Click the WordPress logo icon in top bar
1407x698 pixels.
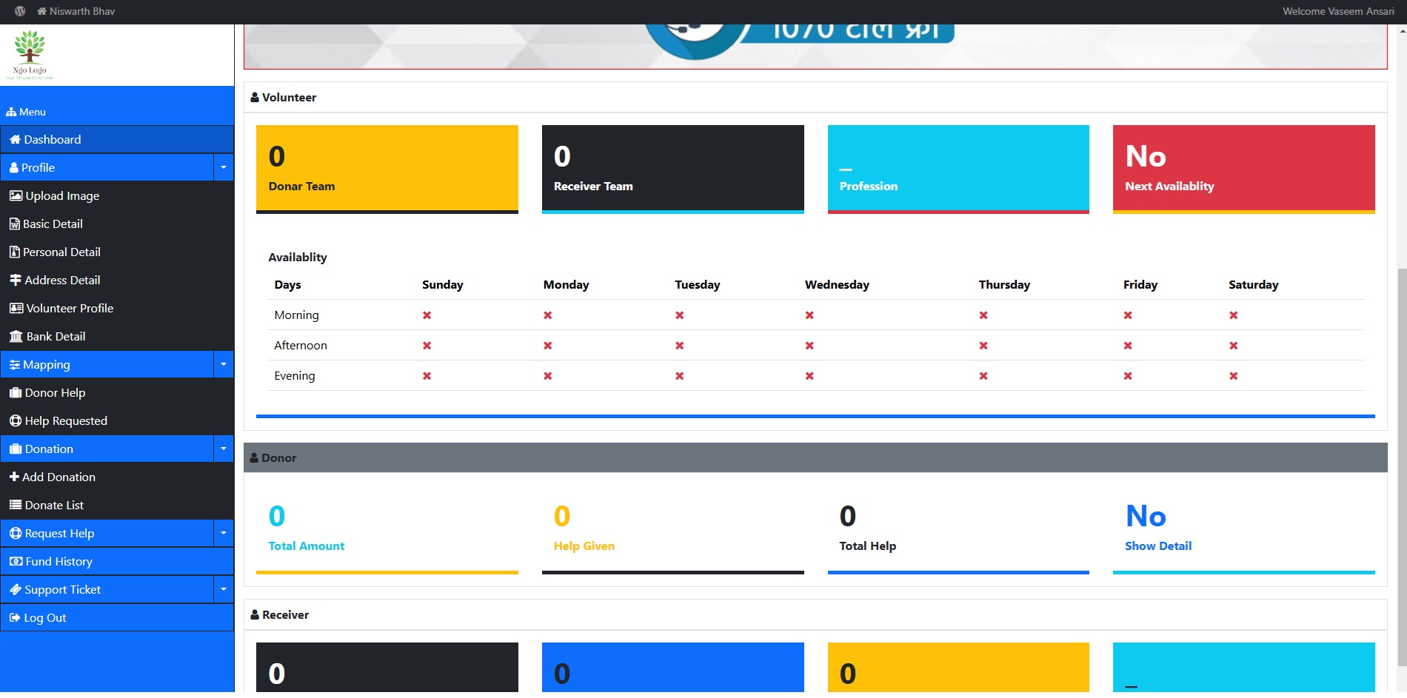20,11
